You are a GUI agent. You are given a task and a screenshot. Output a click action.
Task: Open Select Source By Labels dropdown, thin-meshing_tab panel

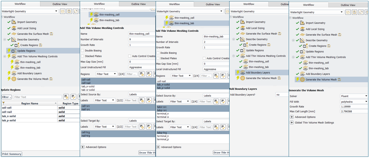click(216, 96)
